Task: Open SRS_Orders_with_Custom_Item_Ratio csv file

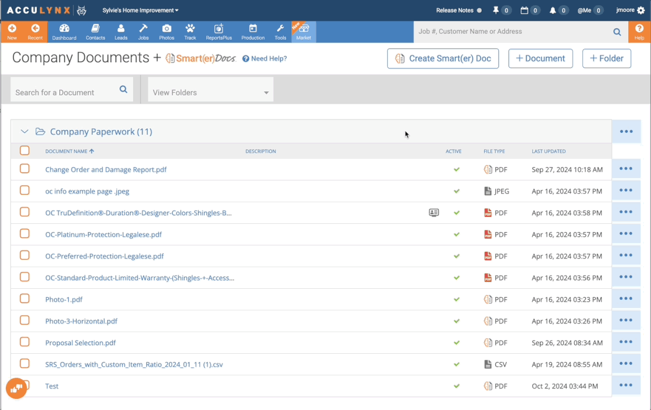Action: [134, 364]
